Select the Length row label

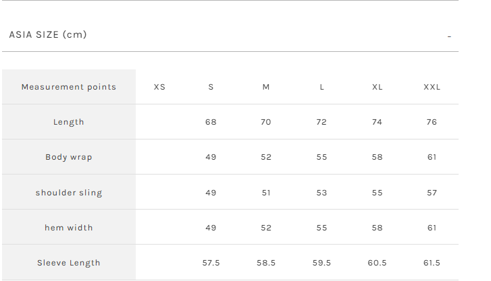tap(69, 122)
